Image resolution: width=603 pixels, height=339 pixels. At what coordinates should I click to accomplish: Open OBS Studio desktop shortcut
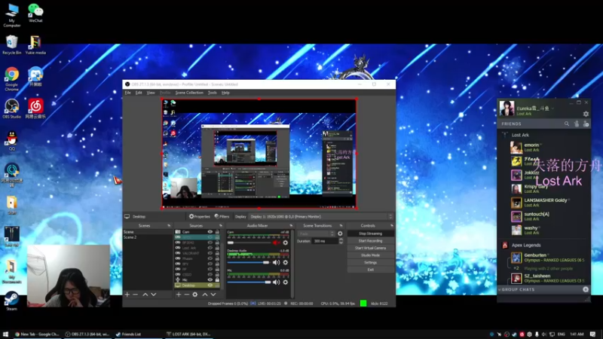point(12,108)
